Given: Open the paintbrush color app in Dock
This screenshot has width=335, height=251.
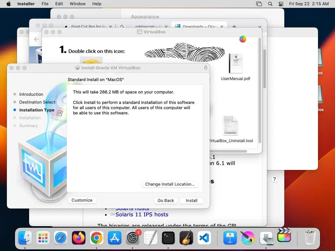Looking at the screenshot, I should coord(248,238).
